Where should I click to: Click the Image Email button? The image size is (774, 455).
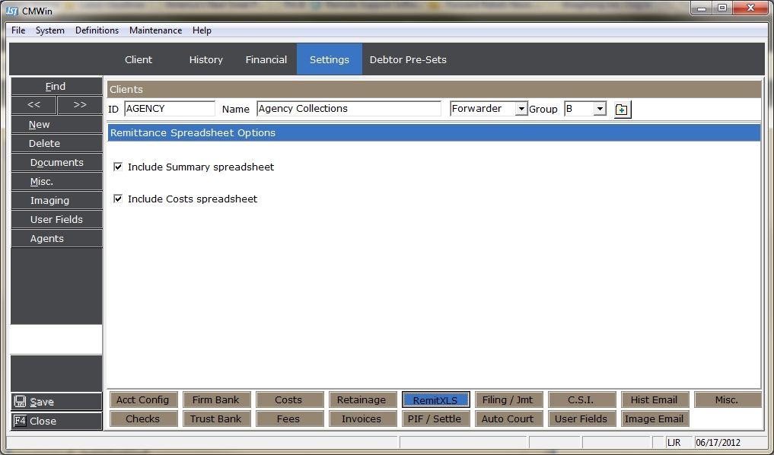[x=655, y=418]
